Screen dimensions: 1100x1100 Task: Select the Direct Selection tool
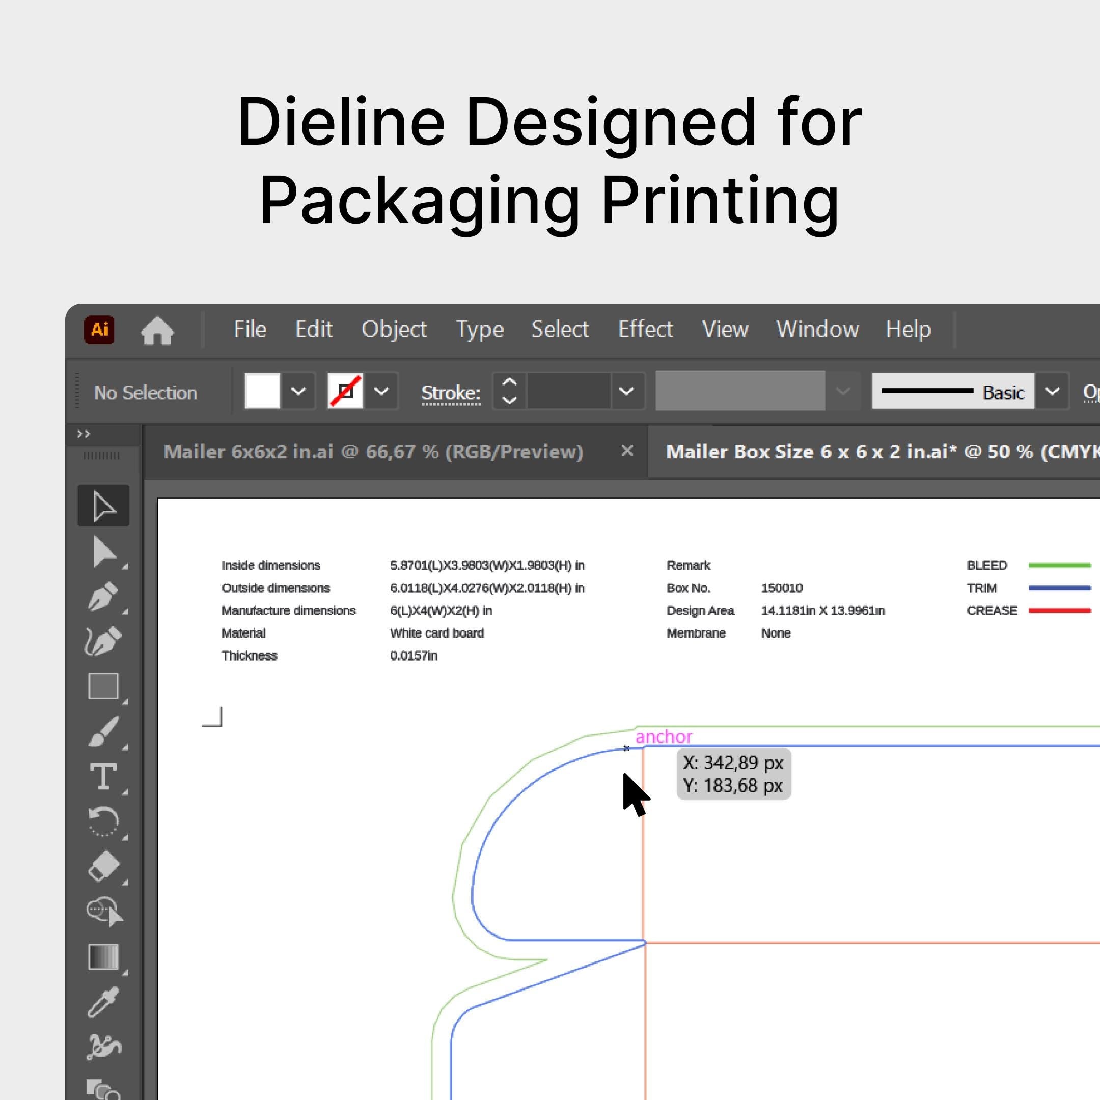click(103, 551)
